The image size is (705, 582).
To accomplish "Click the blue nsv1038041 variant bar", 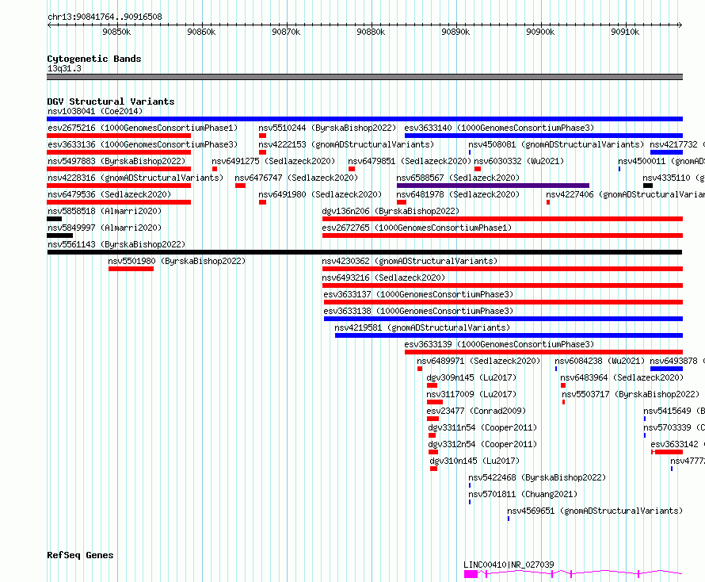I will (x=364, y=119).
